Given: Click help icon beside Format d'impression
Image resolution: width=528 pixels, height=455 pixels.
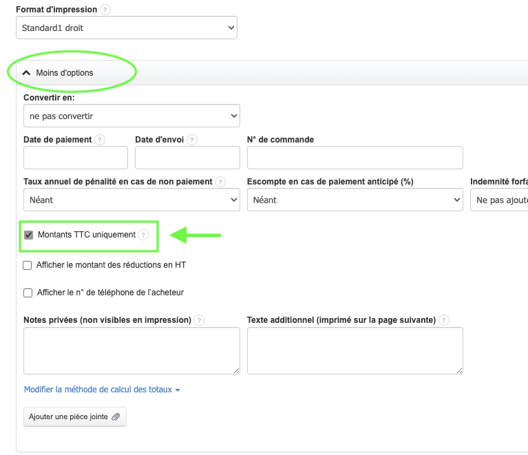Looking at the screenshot, I should pos(105,10).
